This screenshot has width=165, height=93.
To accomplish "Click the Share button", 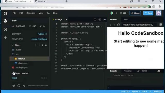I will coord(135,13).
